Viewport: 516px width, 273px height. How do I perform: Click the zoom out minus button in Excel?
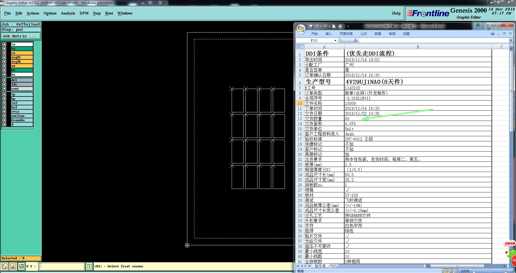click(x=474, y=271)
